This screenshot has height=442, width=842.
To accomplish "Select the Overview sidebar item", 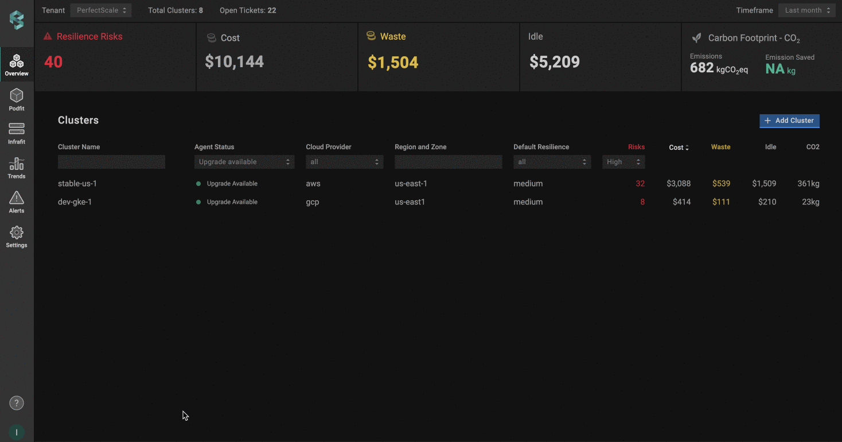I will (17, 65).
